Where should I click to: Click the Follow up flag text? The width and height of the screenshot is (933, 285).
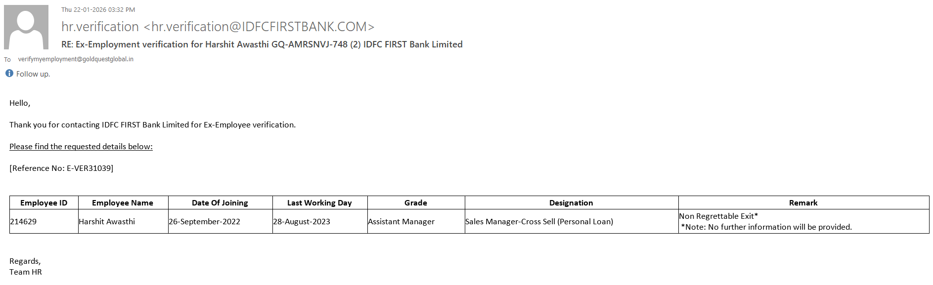[x=33, y=74]
